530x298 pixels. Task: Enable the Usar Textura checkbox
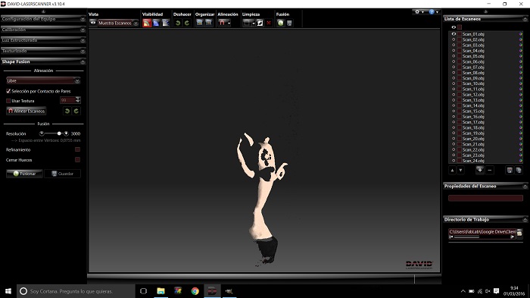coord(8,101)
